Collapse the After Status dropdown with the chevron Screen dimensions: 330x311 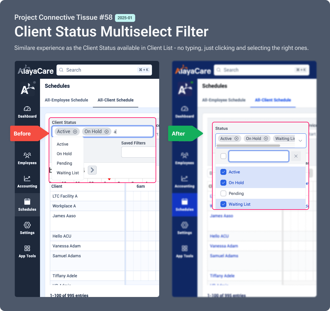[300, 141]
